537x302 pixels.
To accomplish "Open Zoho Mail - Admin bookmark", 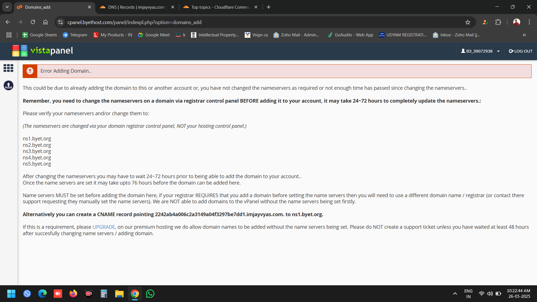I will (296, 35).
